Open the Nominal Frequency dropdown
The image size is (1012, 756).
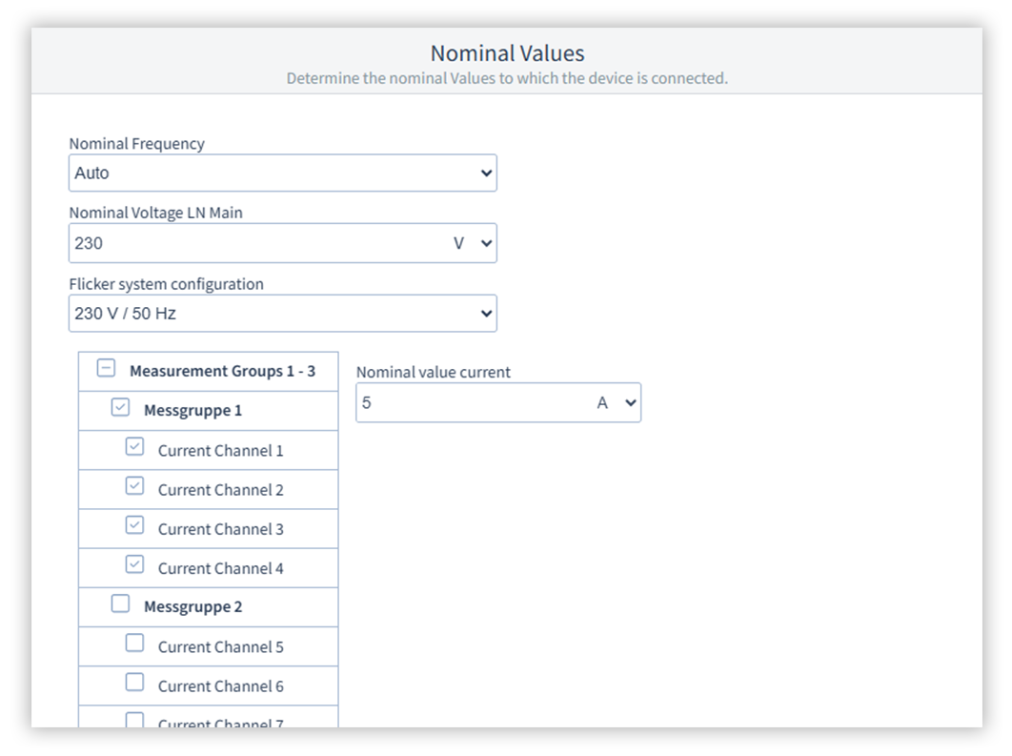point(282,174)
